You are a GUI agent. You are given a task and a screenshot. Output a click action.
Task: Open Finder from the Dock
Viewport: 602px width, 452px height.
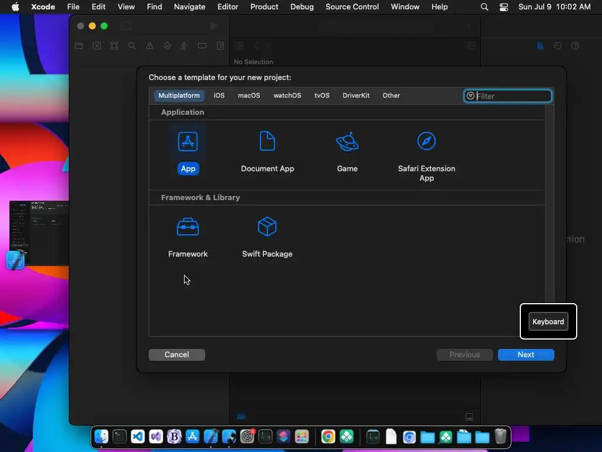101,437
